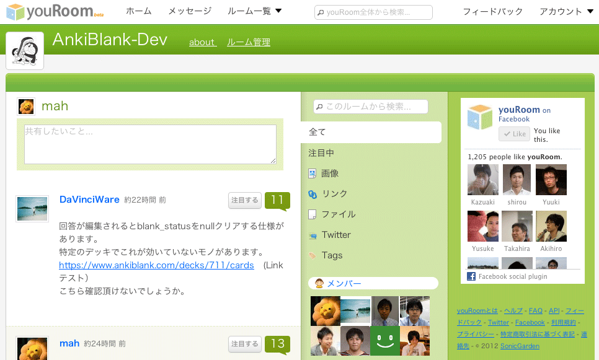Click the AnkiBlank-Dev room title
599x360 pixels.
point(110,40)
